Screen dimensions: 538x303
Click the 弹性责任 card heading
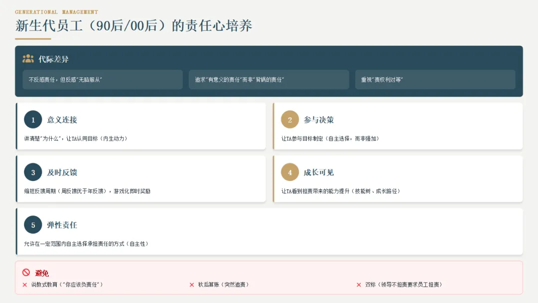pyautogui.click(x=62, y=225)
